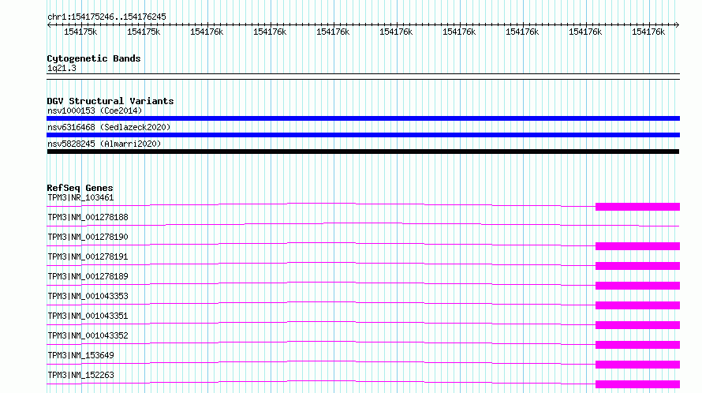Click the first 154175k ruler tick label
This screenshot has height=393, width=702.
tap(80, 32)
